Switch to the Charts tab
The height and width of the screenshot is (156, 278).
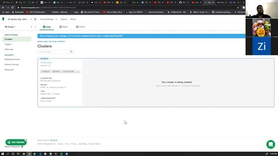tap(80, 27)
